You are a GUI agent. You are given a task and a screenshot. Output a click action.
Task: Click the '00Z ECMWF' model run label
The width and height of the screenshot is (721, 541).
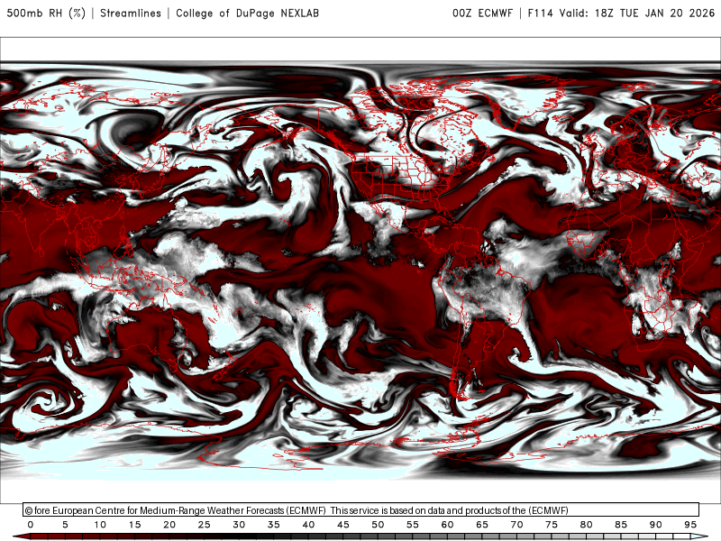pyautogui.click(x=482, y=14)
